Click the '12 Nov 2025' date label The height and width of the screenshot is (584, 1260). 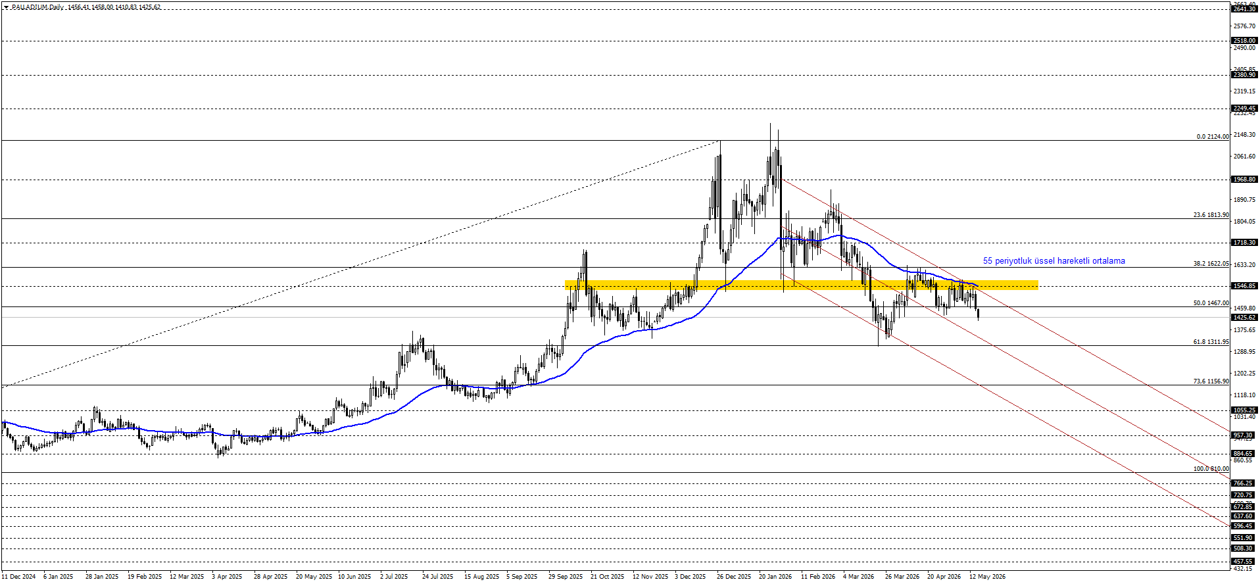click(x=650, y=577)
